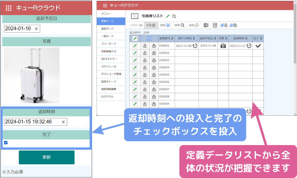Viewport: 297px width, 178px height.
Task: Click the open padlock in row E00002
Action: pos(145,53)
